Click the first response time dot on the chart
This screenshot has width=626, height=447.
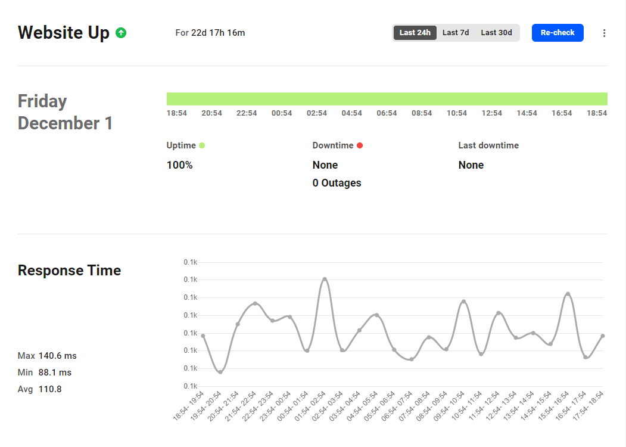click(203, 335)
